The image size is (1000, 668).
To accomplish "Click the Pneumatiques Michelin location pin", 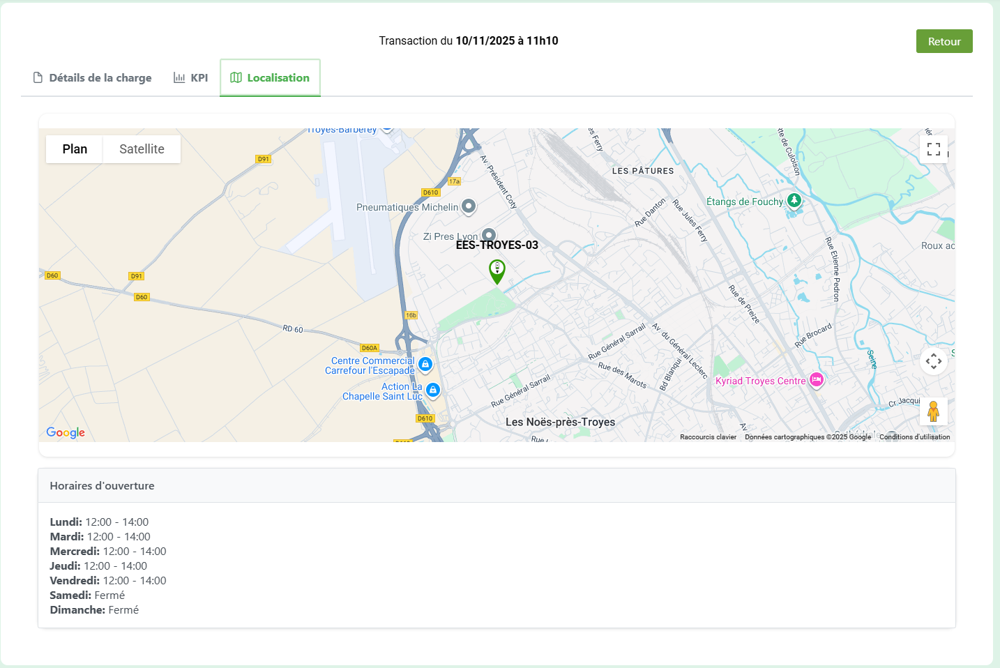I will click(x=469, y=206).
